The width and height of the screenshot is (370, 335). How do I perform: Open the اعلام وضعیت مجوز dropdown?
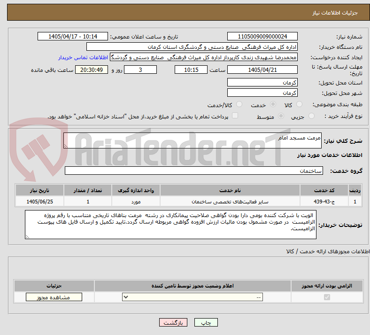(x=193, y=297)
